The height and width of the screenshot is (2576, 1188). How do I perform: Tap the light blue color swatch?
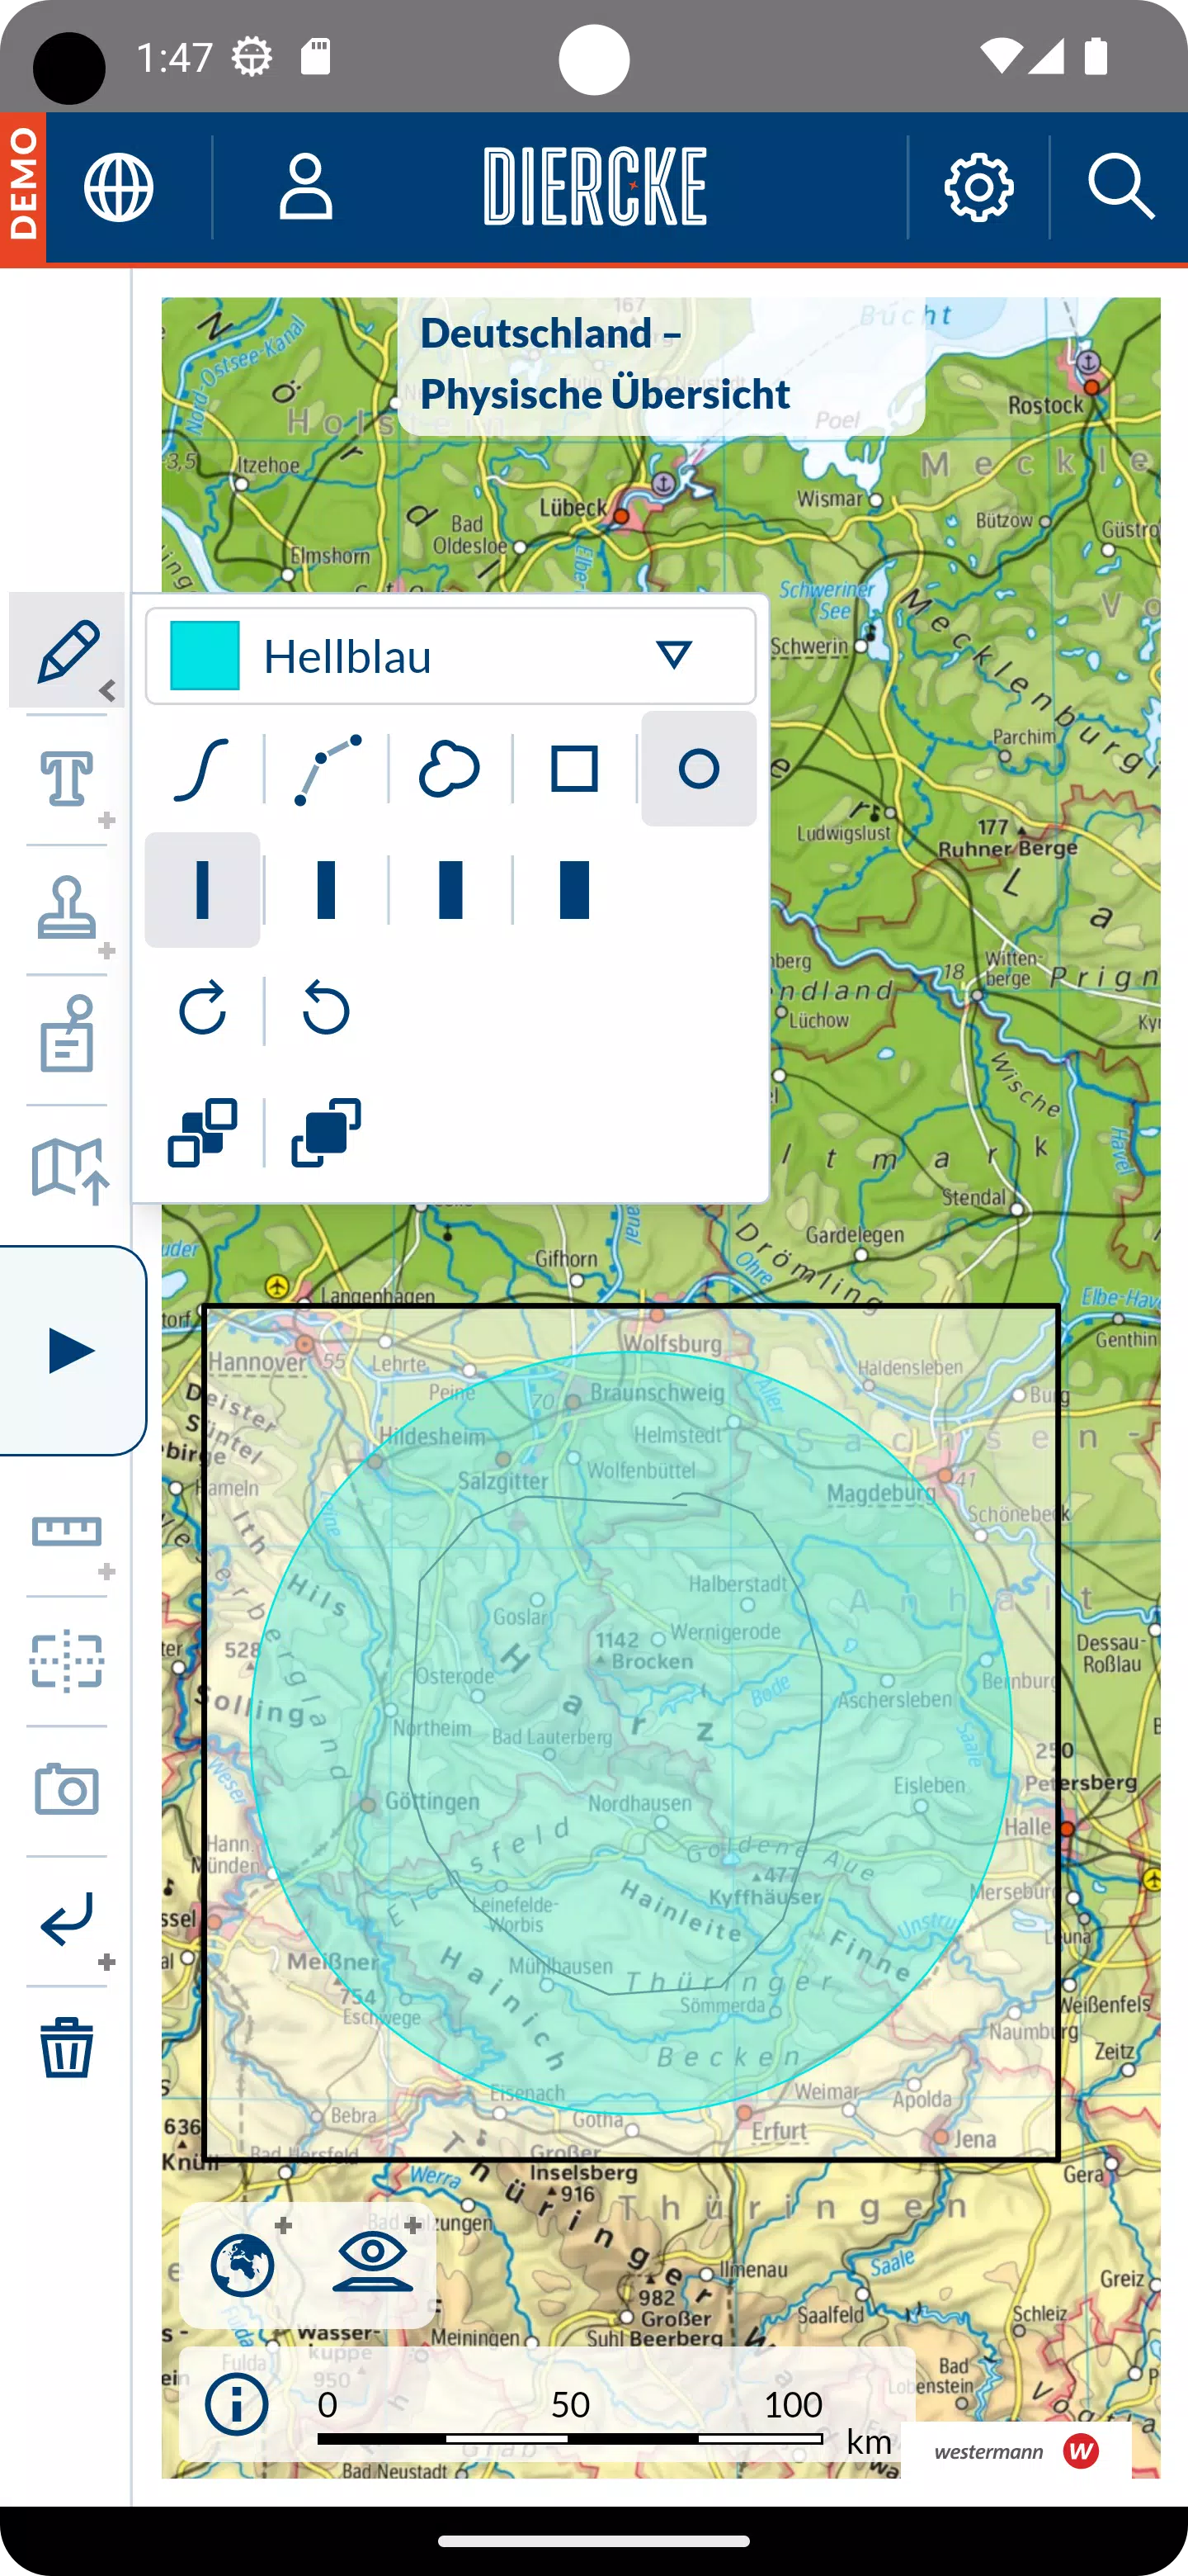click(x=205, y=656)
